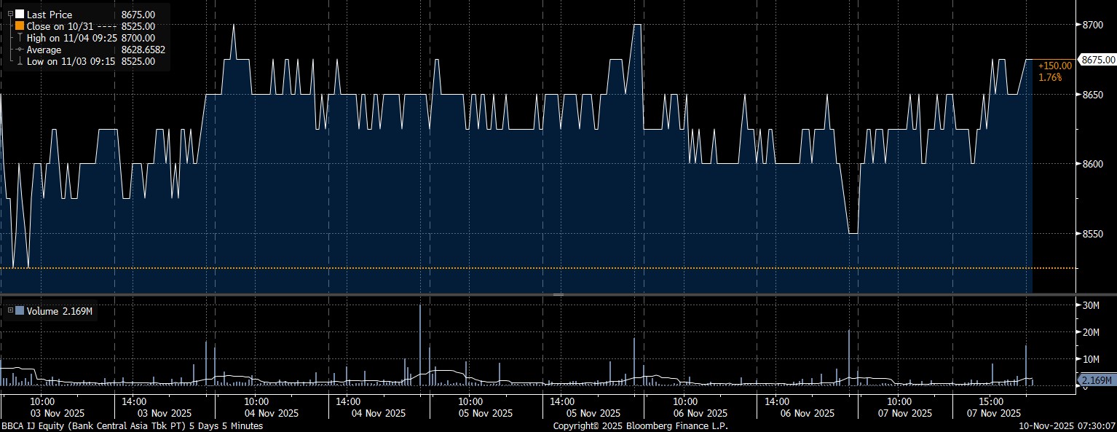Click the Last Price legend label
This screenshot has width=1117, height=432.
(x=49, y=15)
